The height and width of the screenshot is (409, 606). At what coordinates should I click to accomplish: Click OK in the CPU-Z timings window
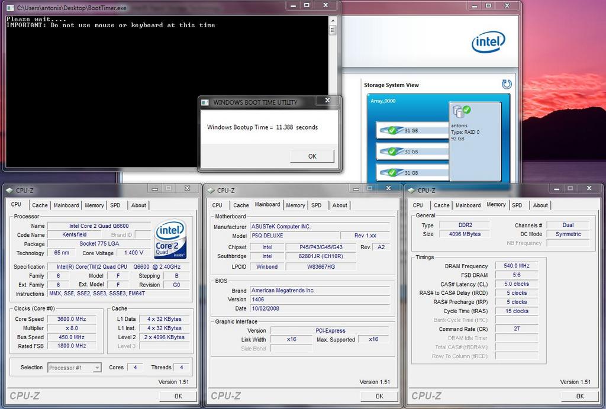580,396
